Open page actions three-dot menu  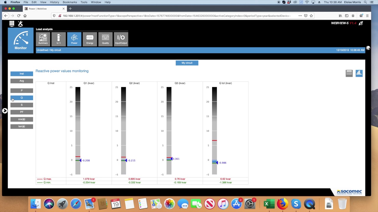pos(300,16)
